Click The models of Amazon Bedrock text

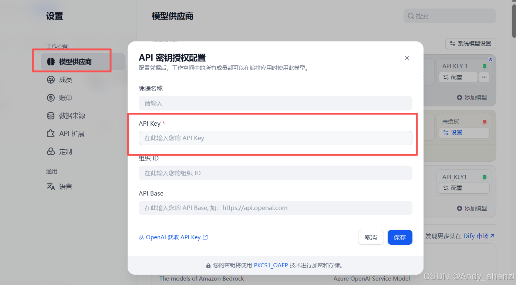[x=202, y=279]
